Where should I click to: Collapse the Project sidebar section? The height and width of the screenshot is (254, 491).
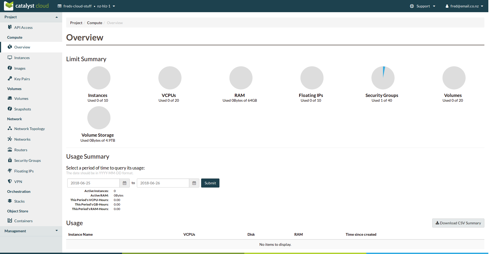(31, 17)
